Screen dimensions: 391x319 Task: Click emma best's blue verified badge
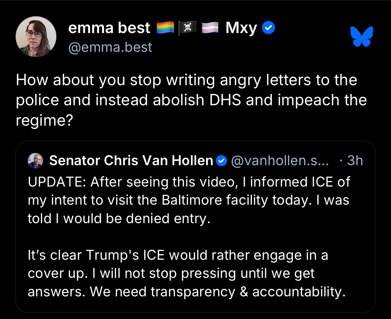click(x=268, y=28)
